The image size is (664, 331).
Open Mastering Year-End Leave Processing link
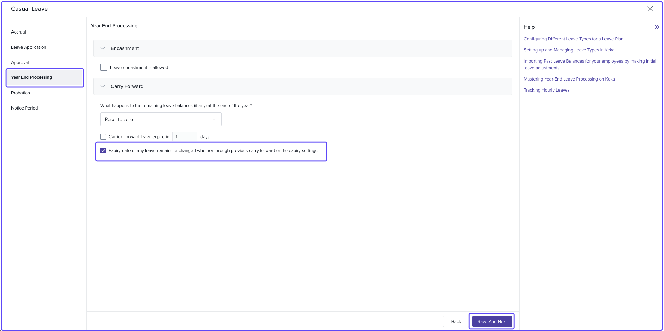pyautogui.click(x=569, y=79)
